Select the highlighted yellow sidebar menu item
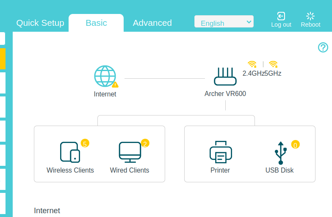332x217 pixels. (x=3, y=58)
